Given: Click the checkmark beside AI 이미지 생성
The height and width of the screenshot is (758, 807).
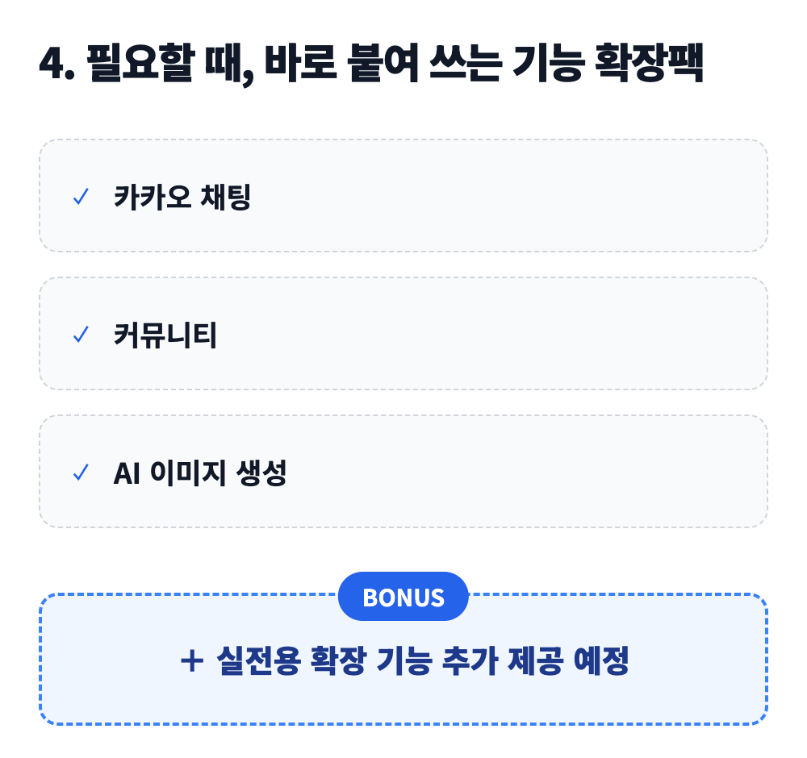Looking at the screenshot, I should point(80,473).
